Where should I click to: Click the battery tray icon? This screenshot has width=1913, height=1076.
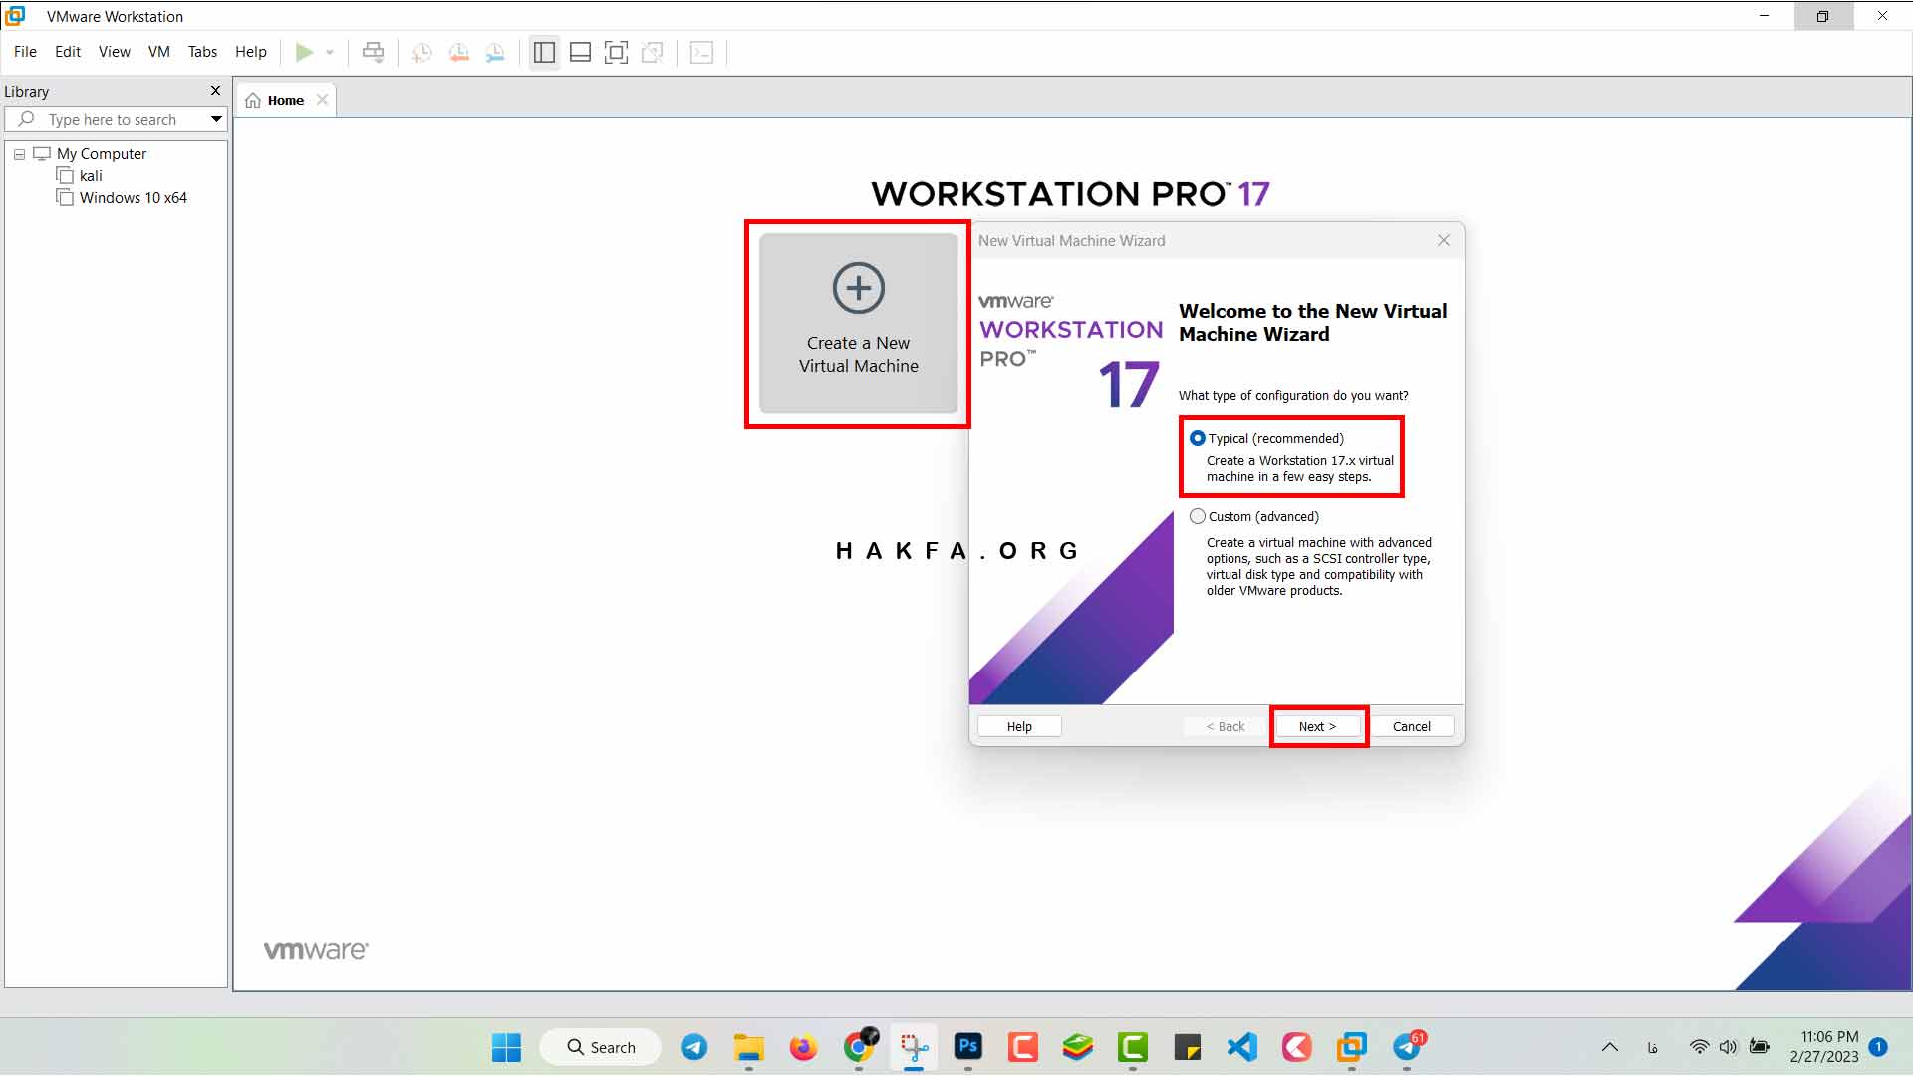(x=1760, y=1047)
